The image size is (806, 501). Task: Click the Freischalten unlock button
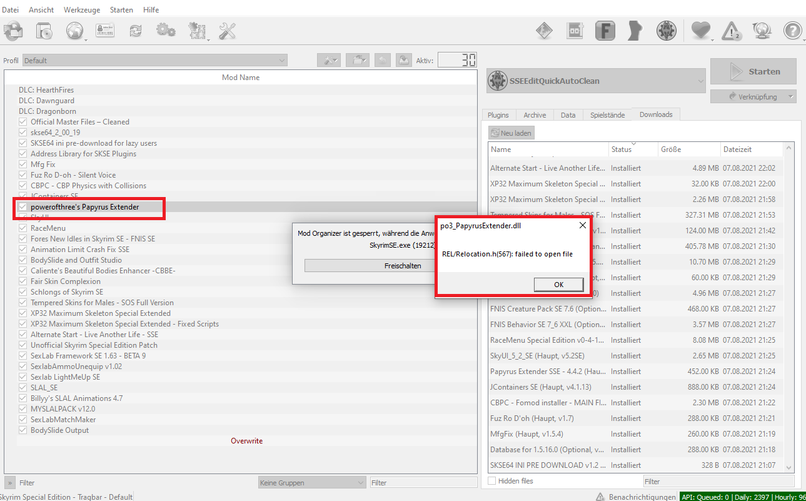click(403, 266)
